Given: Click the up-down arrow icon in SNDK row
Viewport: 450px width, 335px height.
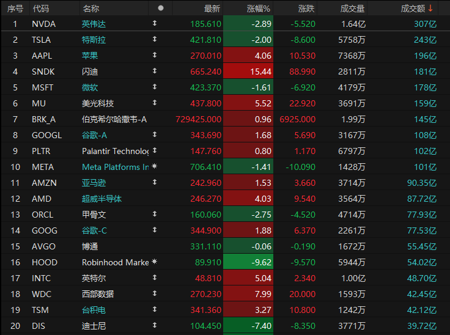Looking at the screenshot, I should [155, 71].
